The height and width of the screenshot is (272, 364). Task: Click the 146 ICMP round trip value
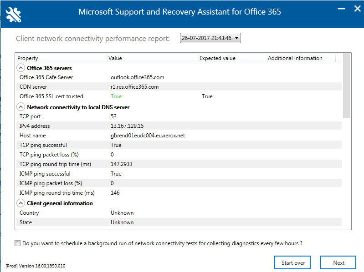115,192
